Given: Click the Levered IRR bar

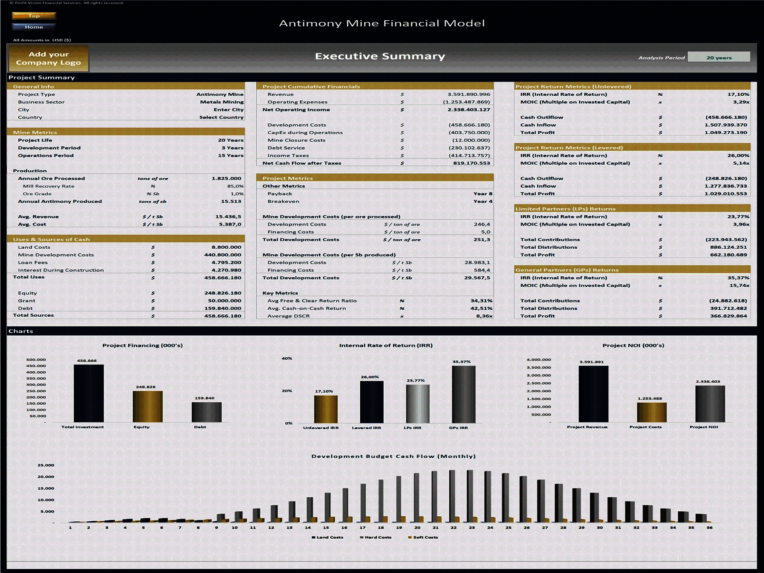Looking at the screenshot, I should pyautogui.click(x=372, y=402).
